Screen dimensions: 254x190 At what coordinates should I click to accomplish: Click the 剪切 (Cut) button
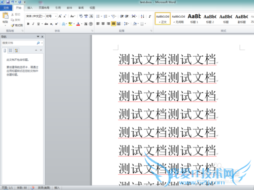click(16, 15)
